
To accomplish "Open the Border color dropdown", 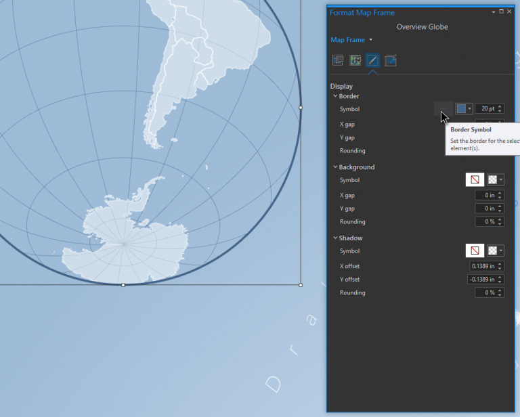I will tap(464, 109).
